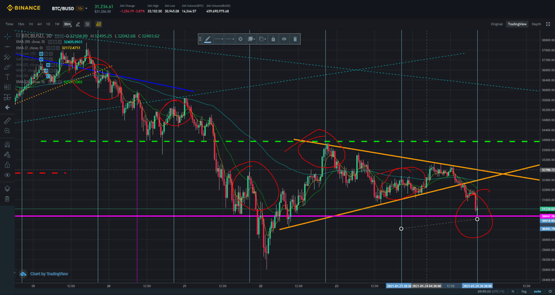Switch to Original chart view
This screenshot has height=295, width=555.
[x=496, y=24]
